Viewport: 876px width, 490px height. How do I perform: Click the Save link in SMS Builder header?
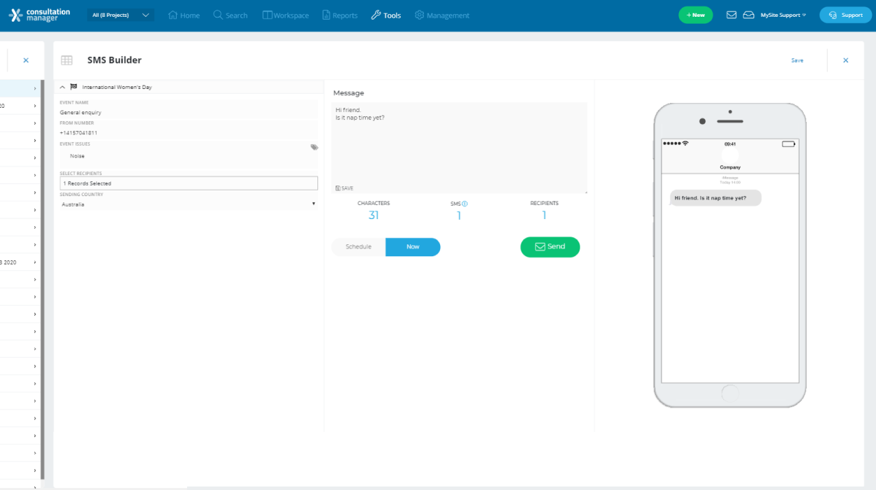798,60
